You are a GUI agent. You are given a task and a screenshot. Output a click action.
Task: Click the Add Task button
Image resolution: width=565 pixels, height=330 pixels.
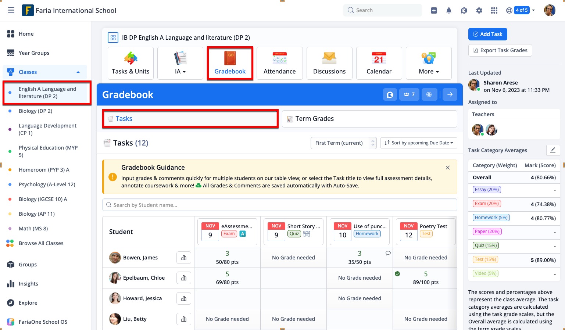tap(487, 34)
